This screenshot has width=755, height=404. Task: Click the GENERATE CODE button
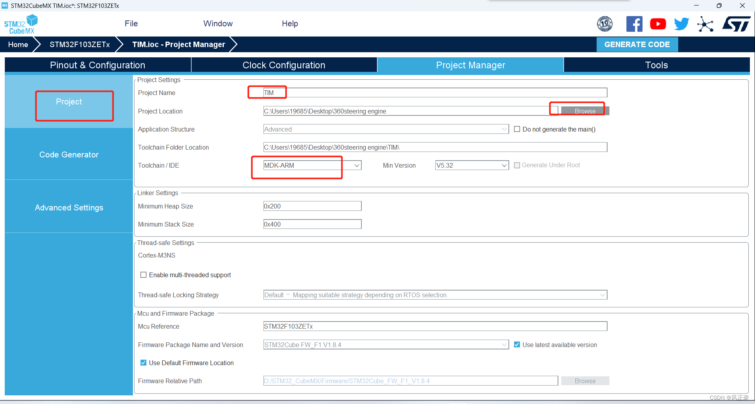point(637,44)
